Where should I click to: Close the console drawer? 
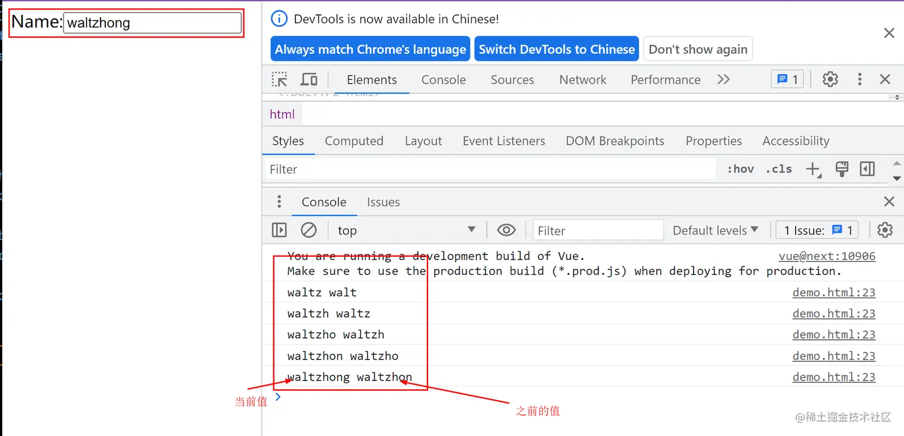pyautogui.click(x=889, y=202)
